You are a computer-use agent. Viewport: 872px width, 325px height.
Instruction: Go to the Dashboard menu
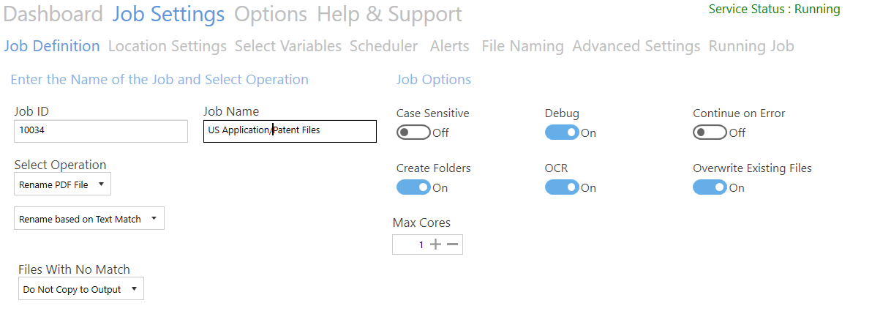(53, 14)
